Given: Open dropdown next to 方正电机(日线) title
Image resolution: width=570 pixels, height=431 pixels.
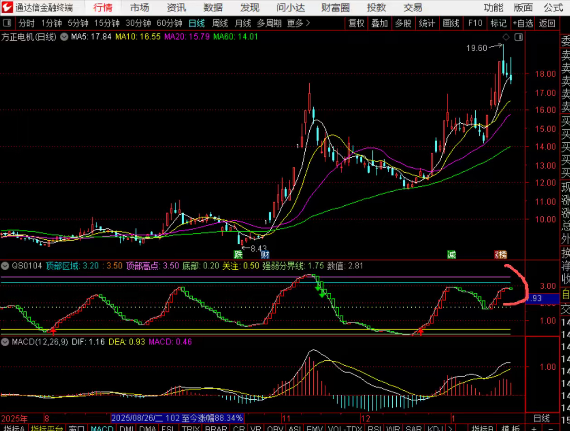Looking at the screenshot, I should coord(64,37).
